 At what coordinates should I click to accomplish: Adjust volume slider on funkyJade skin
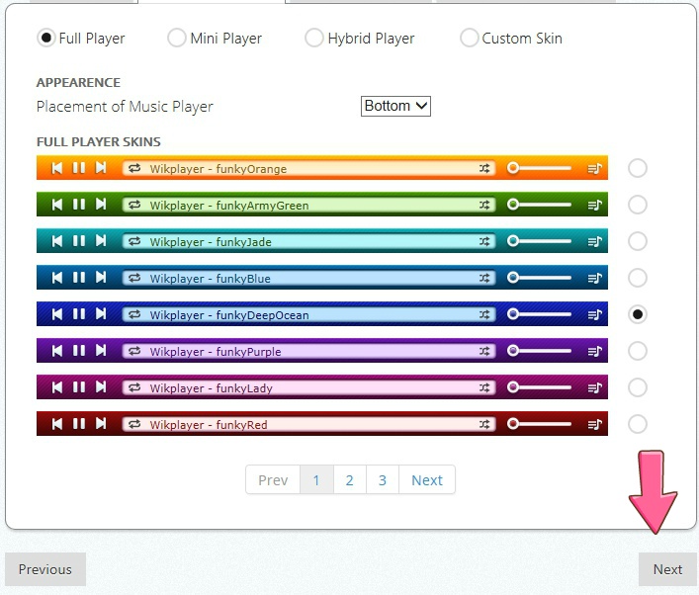pos(539,241)
